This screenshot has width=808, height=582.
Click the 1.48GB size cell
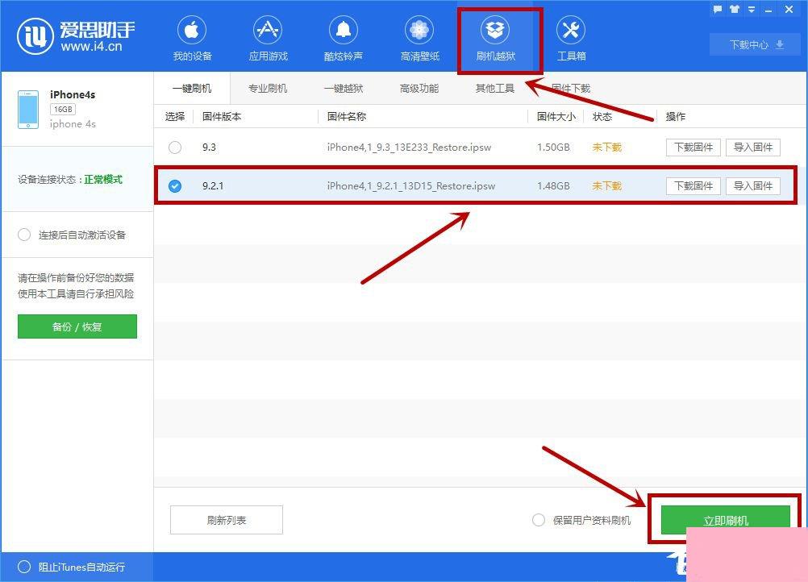tap(553, 186)
